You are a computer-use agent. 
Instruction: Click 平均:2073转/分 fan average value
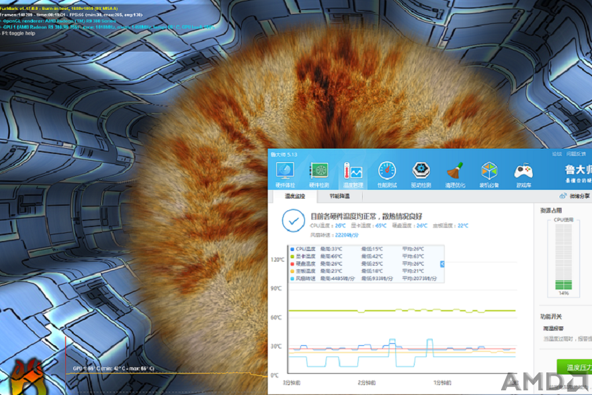tap(419, 279)
